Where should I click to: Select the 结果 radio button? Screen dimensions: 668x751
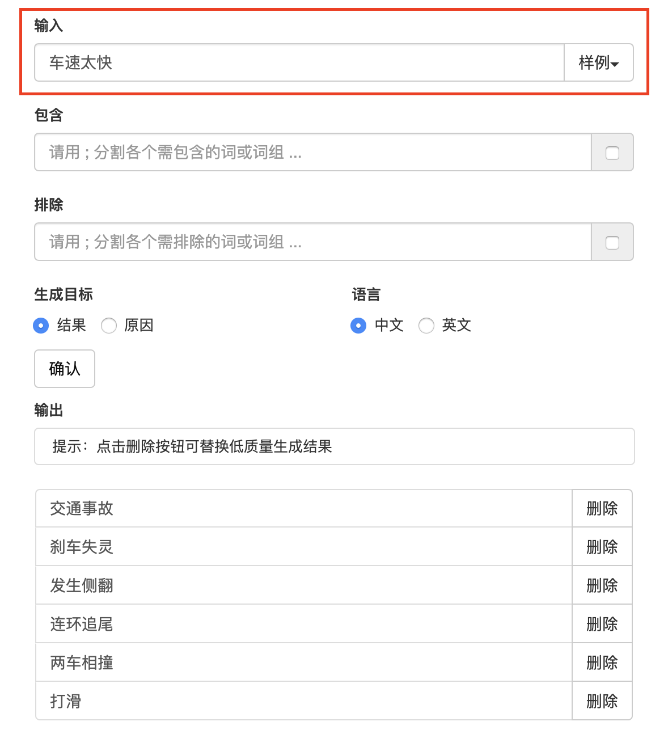41,326
